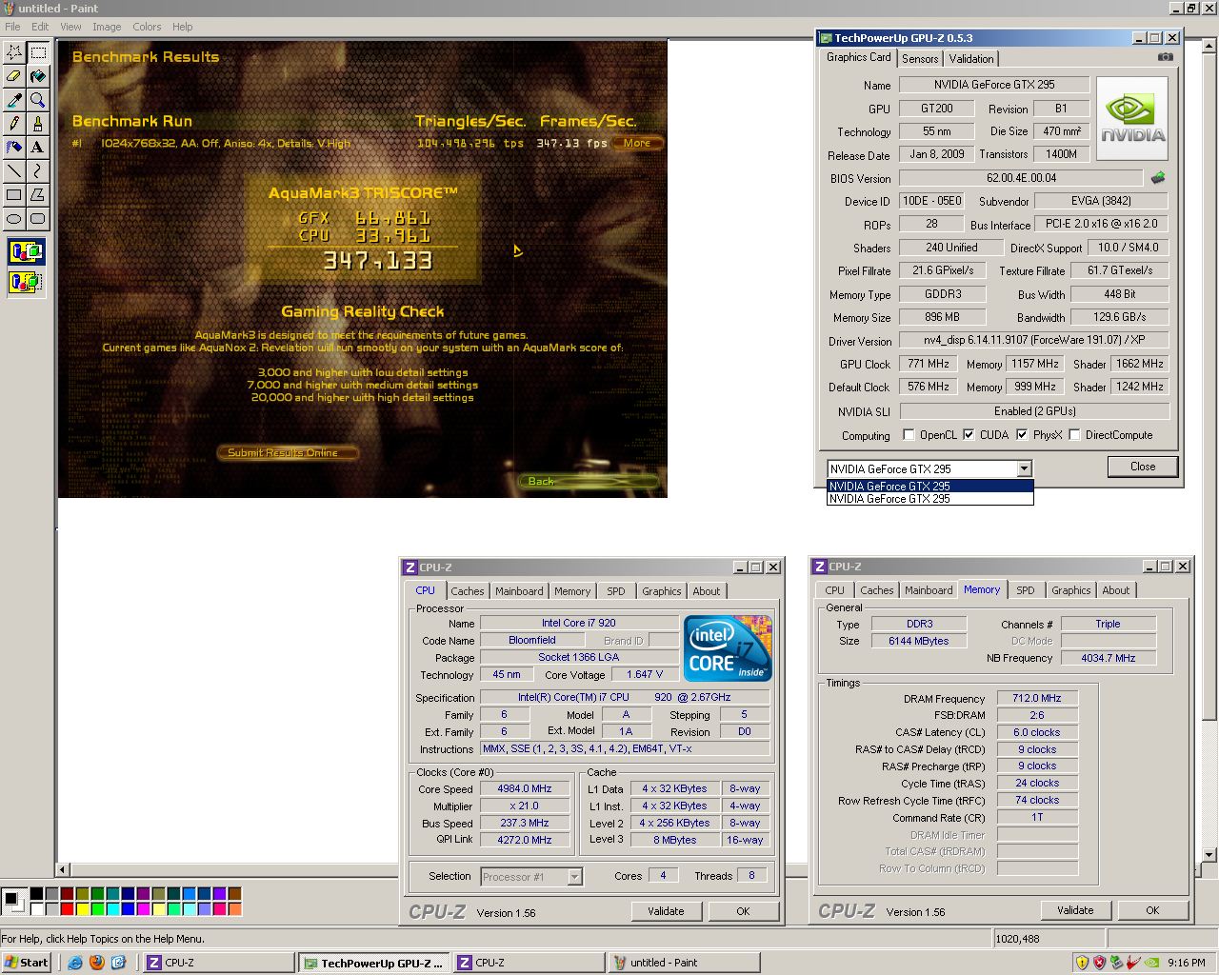Click the DRAM Frequency value 712.0 MHz
The width and height of the screenshot is (1219, 975).
1037,698
